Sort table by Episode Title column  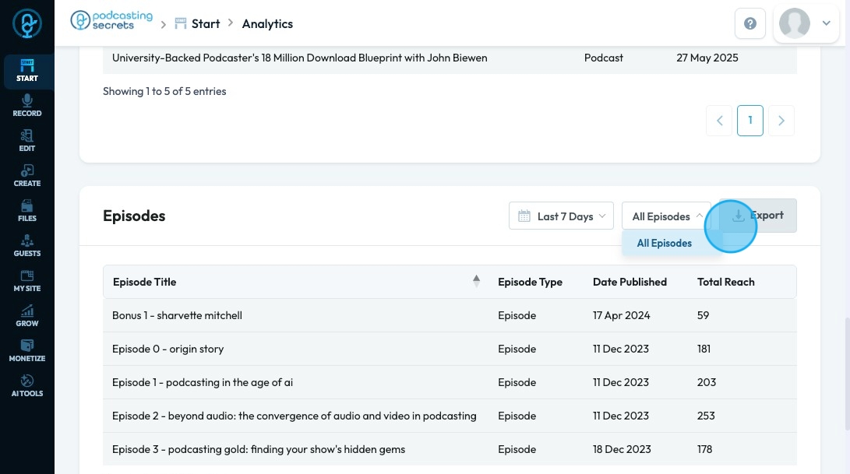point(476,282)
